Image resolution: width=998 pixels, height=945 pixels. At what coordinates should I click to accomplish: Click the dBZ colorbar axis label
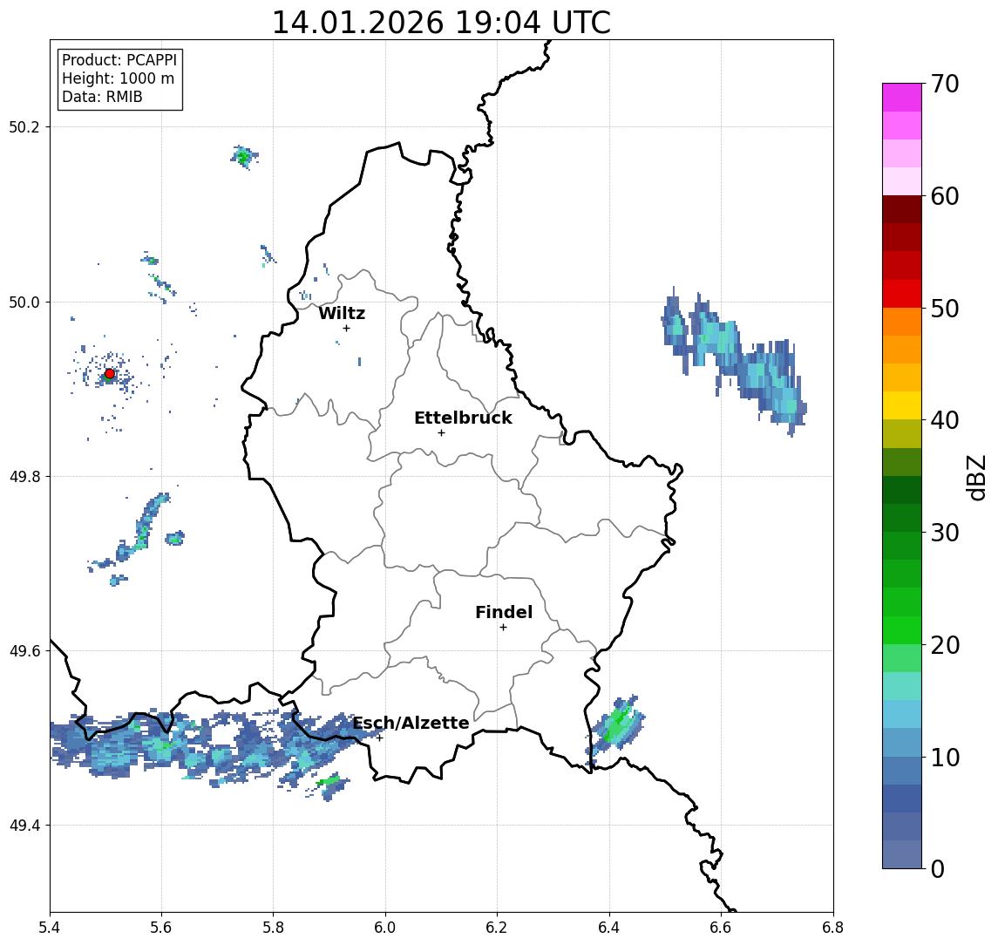975,476
